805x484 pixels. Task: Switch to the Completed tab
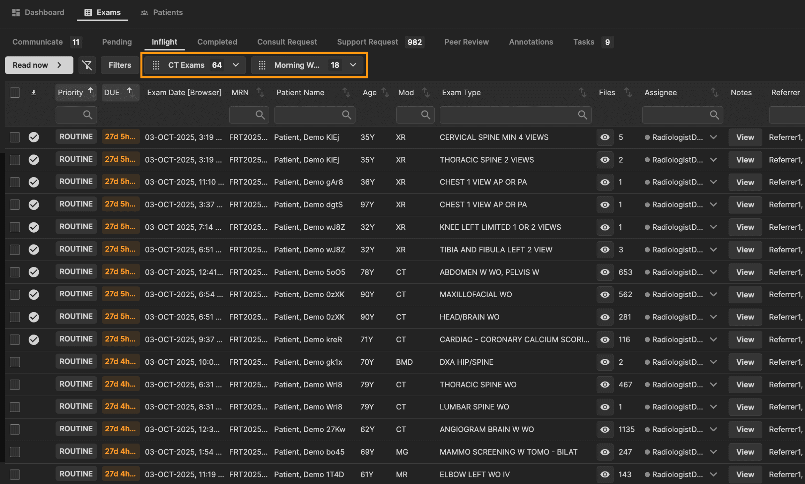[217, 42]
